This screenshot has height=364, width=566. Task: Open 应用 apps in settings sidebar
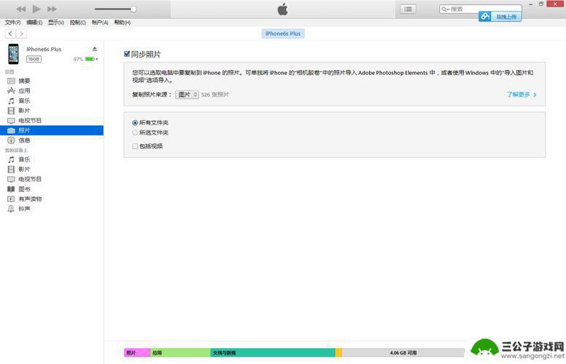52,91
